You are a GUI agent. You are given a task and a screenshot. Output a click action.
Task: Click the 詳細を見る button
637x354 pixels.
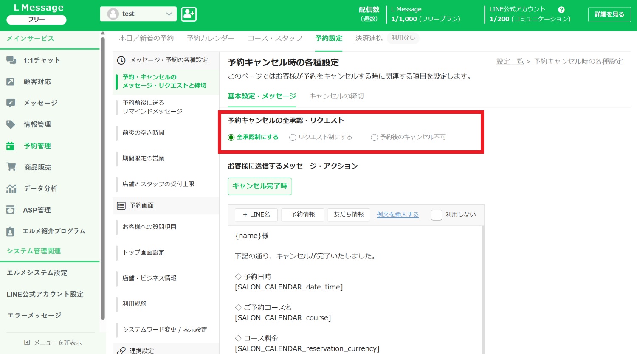(609, 14)
